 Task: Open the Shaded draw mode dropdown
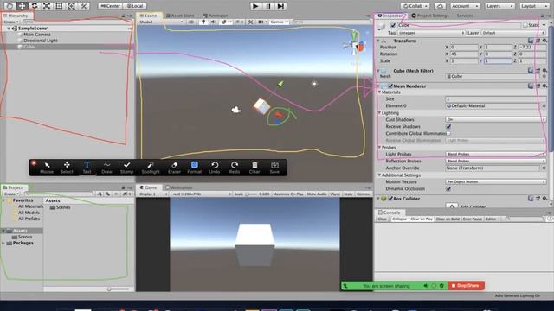click(162, 22)
